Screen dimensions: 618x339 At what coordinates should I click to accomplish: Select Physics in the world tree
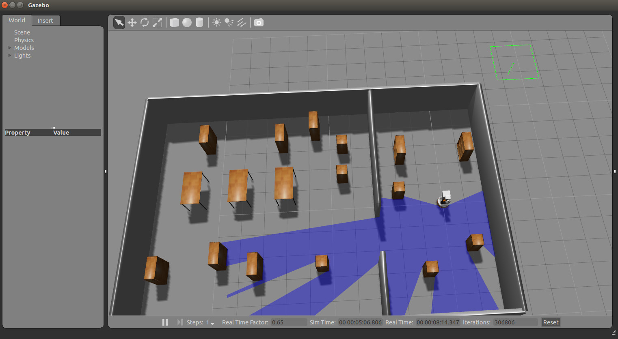point(24,40)
